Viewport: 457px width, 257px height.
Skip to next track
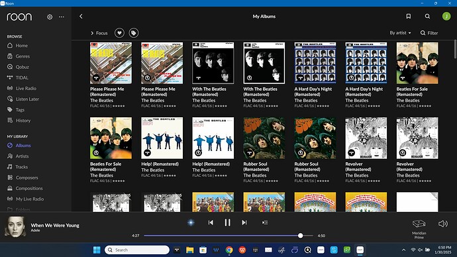pos(244,223)
